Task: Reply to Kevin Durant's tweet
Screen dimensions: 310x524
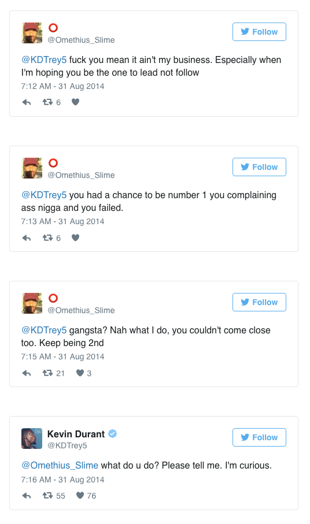Action: point(27,496)
